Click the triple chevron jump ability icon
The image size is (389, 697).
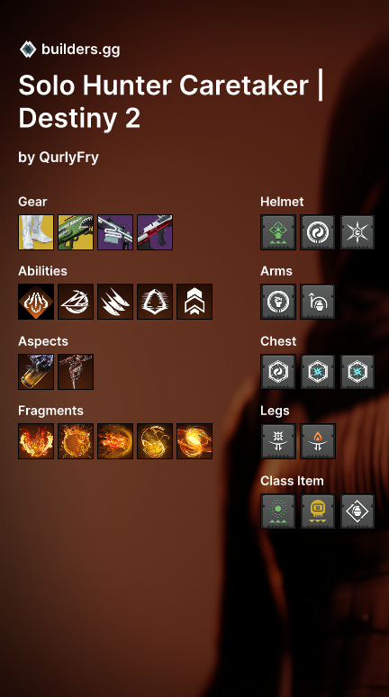click(194, 302)
